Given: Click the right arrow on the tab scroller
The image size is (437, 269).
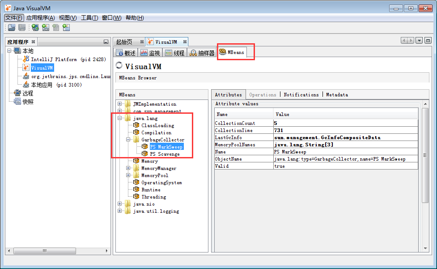Looking at the screenshot, I should point(411,40).
